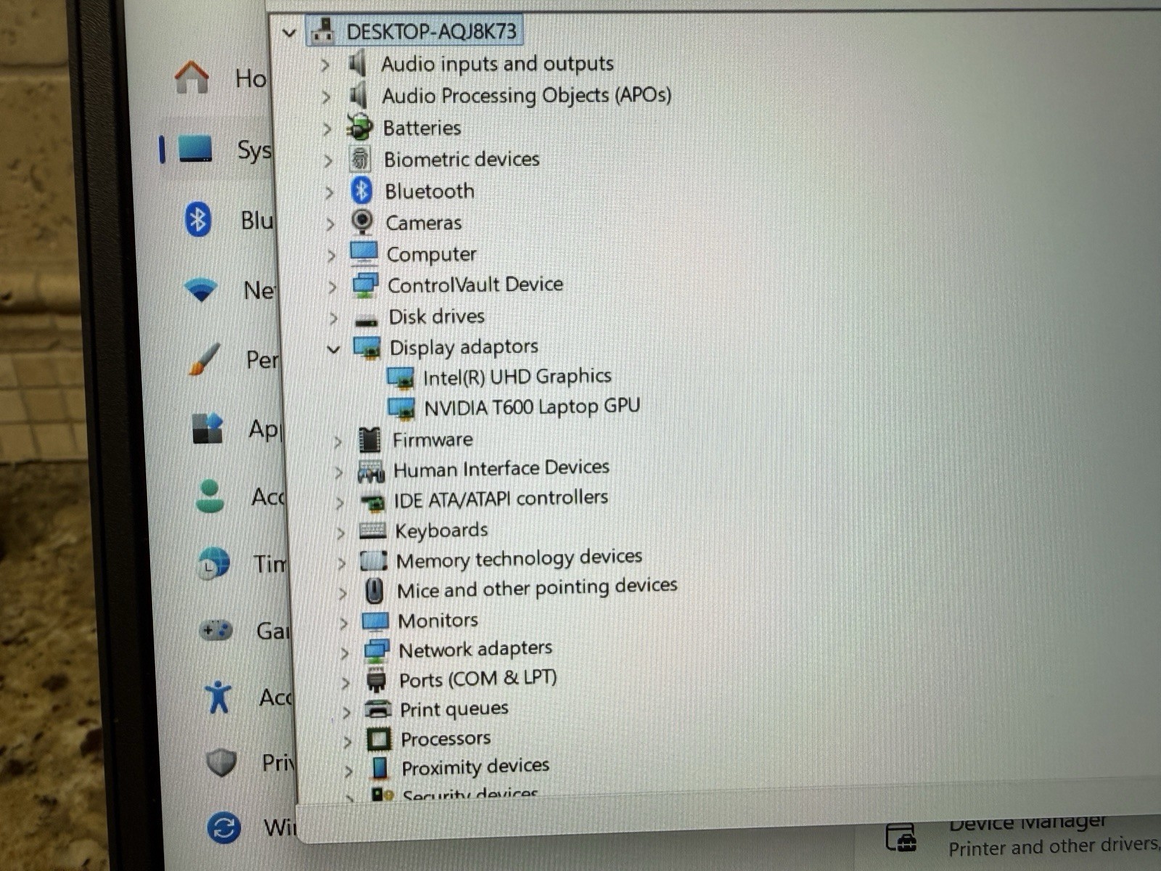Click the Print queues printer icon
Screen dimensions: 1161x871
tap(378, 709)
